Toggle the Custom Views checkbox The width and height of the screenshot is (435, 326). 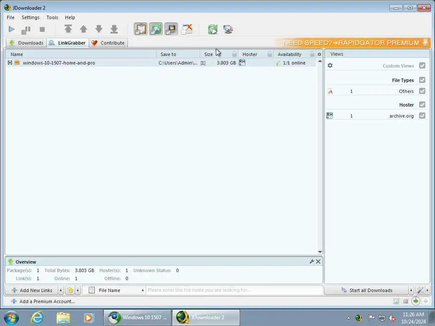tap(422, 65)
